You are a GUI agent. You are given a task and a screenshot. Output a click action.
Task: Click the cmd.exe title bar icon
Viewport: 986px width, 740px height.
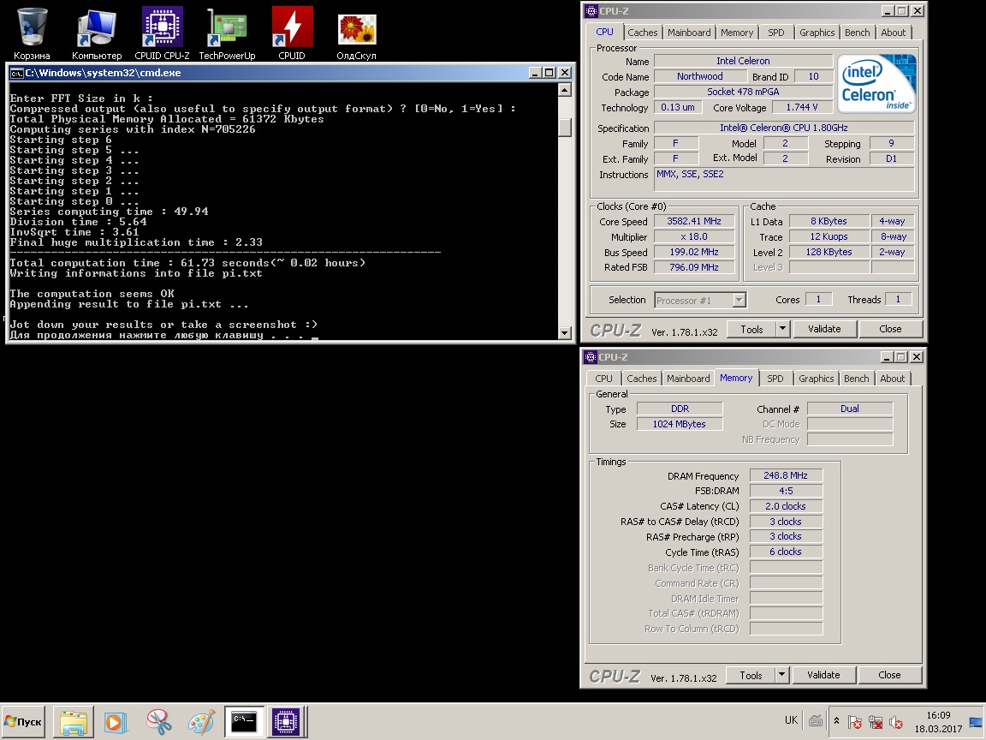tap(17, 73)
